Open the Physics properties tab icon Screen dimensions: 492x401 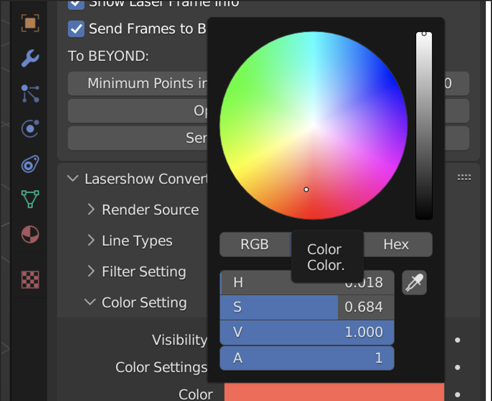coord(30,129)
